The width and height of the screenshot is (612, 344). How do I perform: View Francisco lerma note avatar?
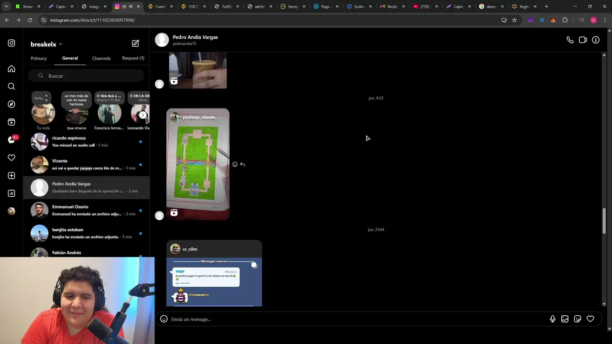pyautogui.click(x=109, y=114)
